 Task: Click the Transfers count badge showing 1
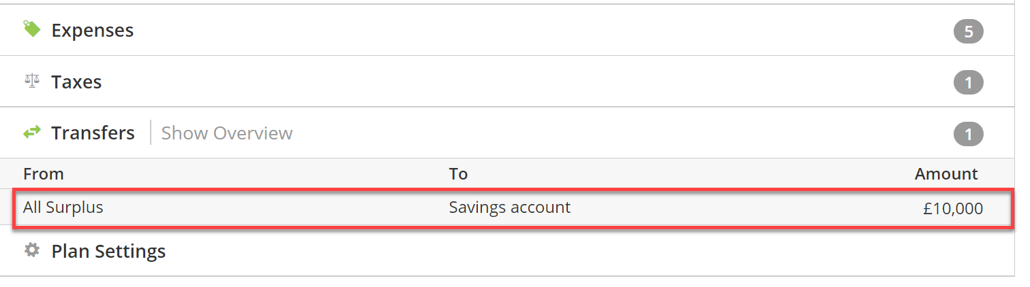[x=968, y=134]
